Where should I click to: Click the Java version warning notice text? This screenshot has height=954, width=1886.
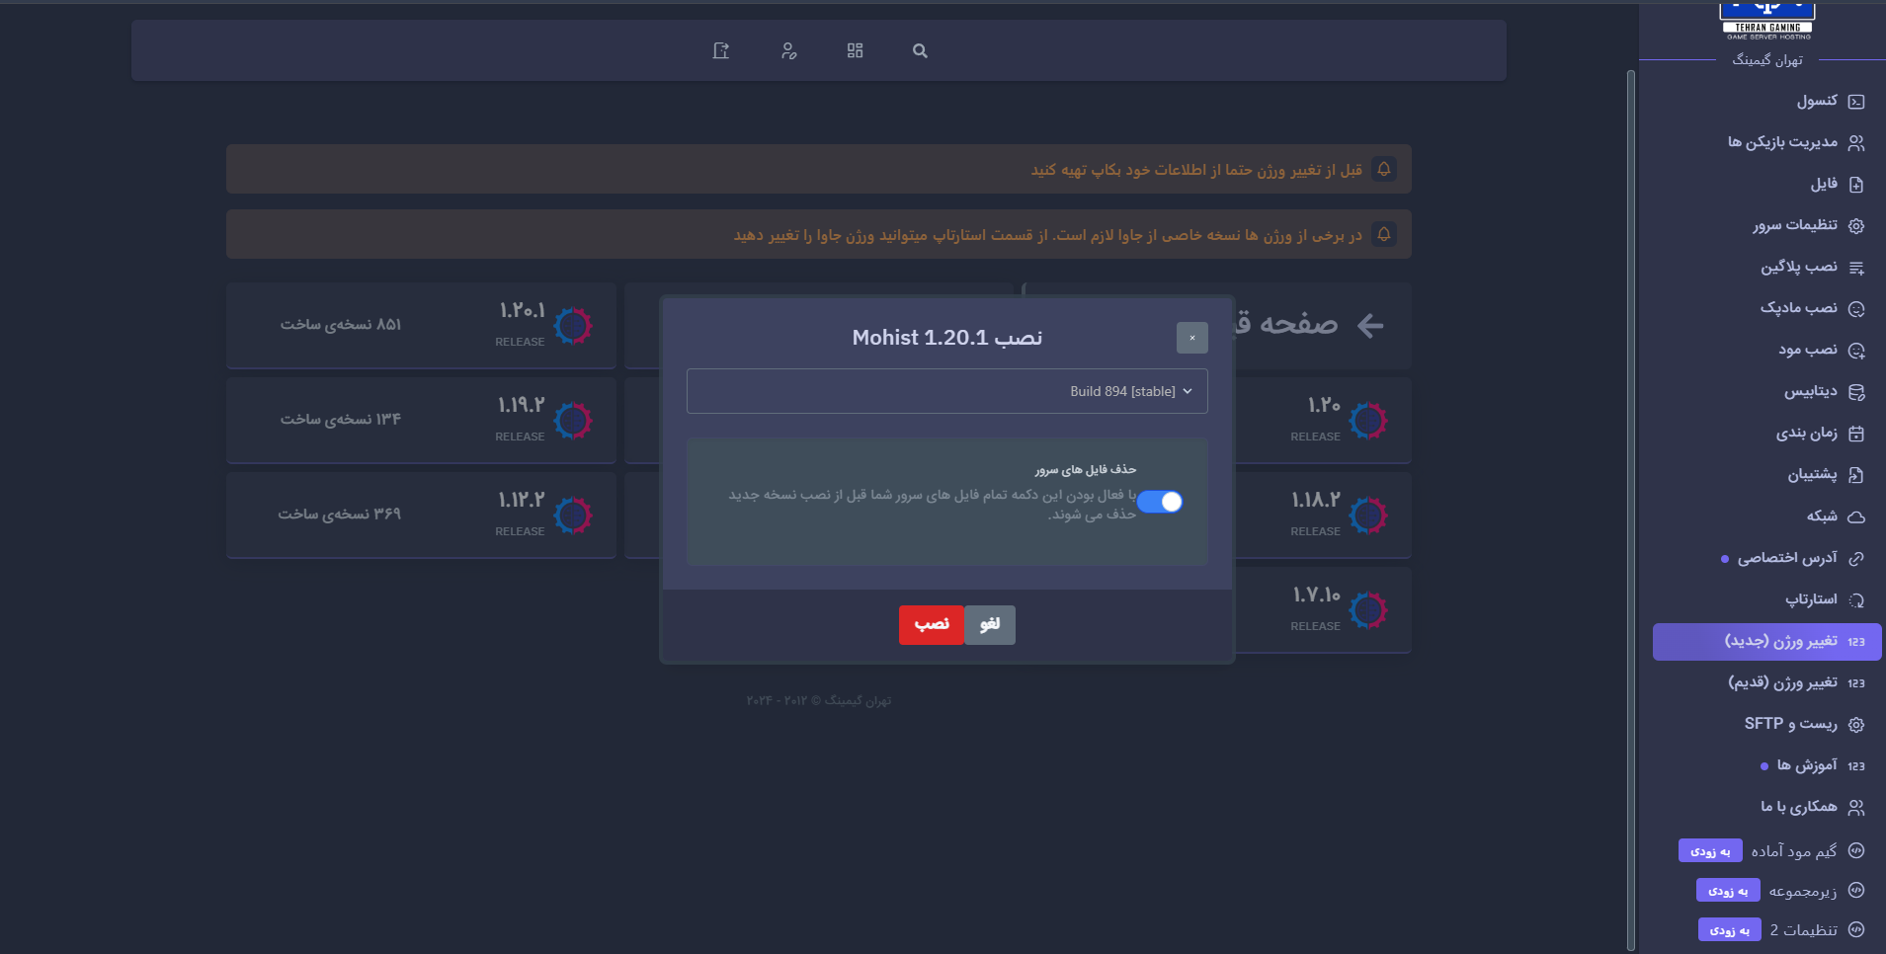tap(1048, 235)
